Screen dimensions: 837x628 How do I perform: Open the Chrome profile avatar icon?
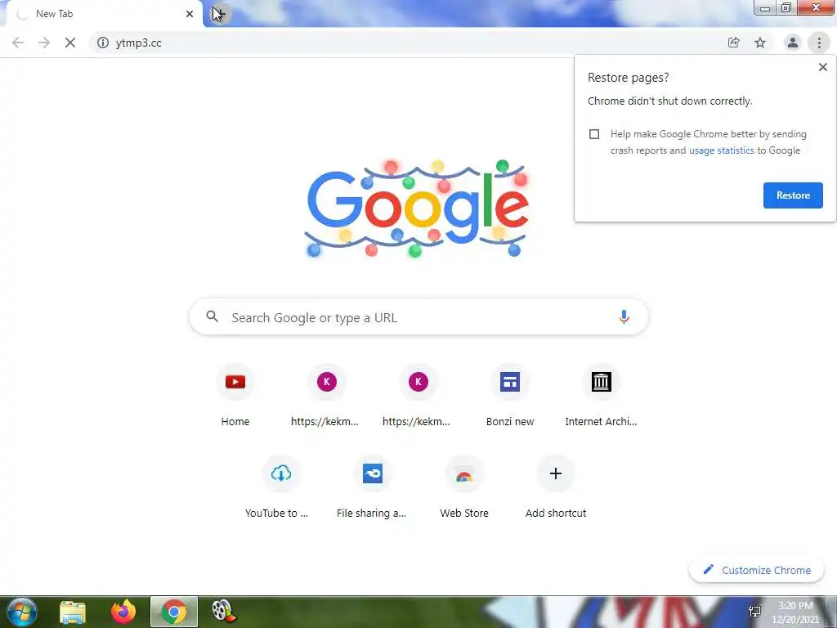[x=793, y=43]
